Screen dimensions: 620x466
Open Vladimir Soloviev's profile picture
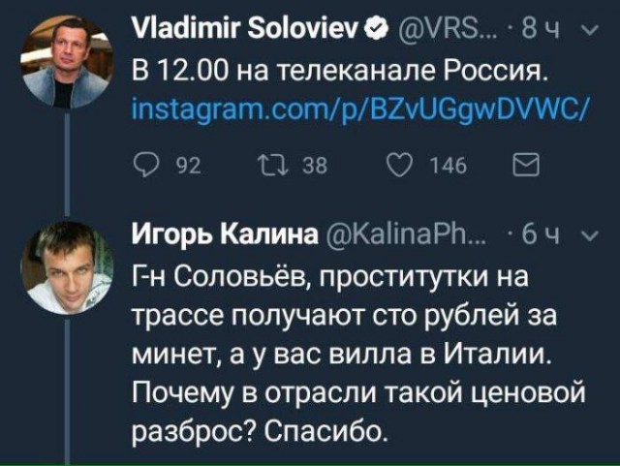(66, 60)
